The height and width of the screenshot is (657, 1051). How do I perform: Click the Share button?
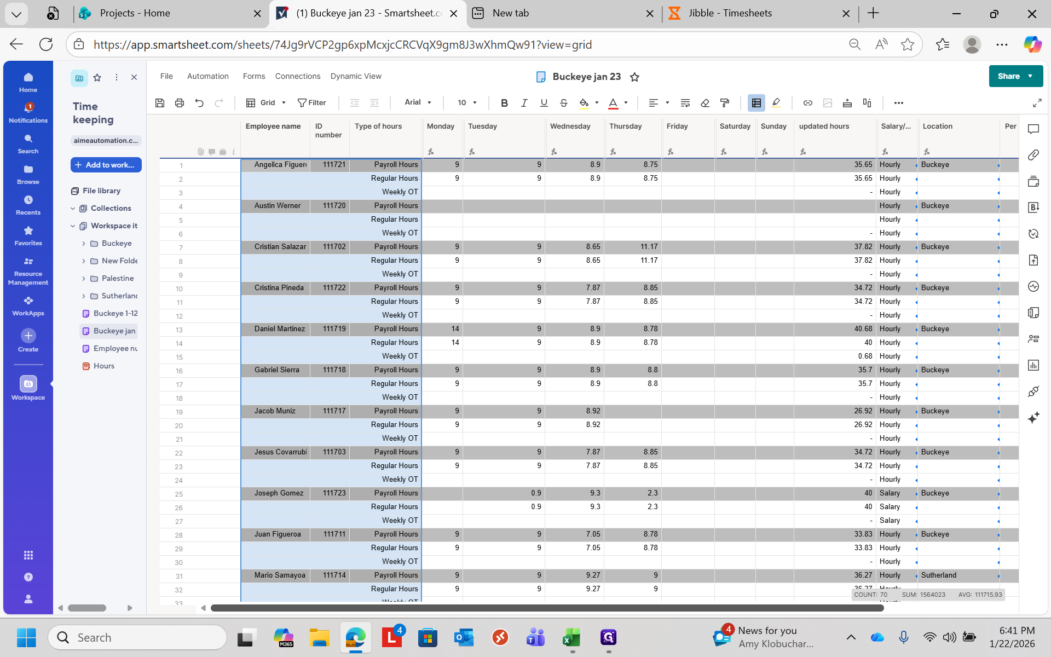pyautogui.click(x=1009, y=76)
